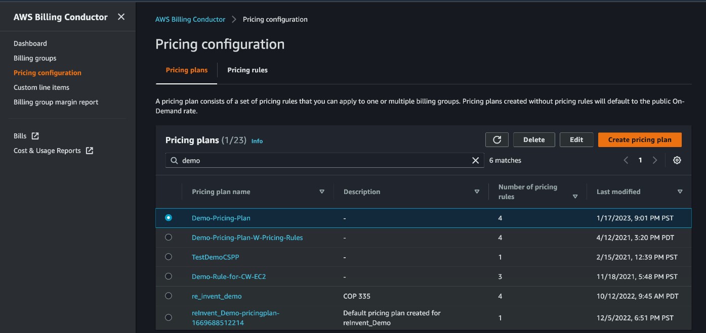Click the 4/12/2021, 3:20 PM PDT date
The height and width of the screenshot is (333, 706).
tap(635, 237)
